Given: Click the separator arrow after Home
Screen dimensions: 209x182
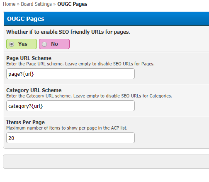Looking at the screenshot, I should click(x=18, y=4).
